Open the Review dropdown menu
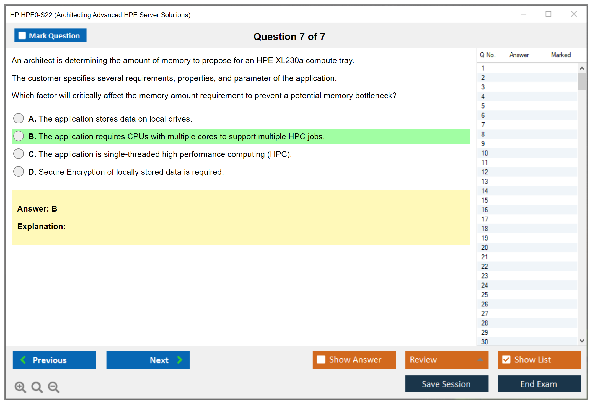Screen dimensions: 595x407 click(x=446, y=359)
